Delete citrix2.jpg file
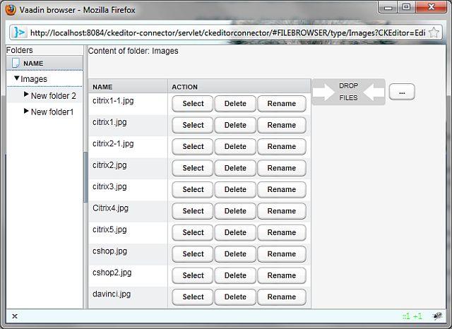Viewport: 452px width, 329px height. click(235, 168)
